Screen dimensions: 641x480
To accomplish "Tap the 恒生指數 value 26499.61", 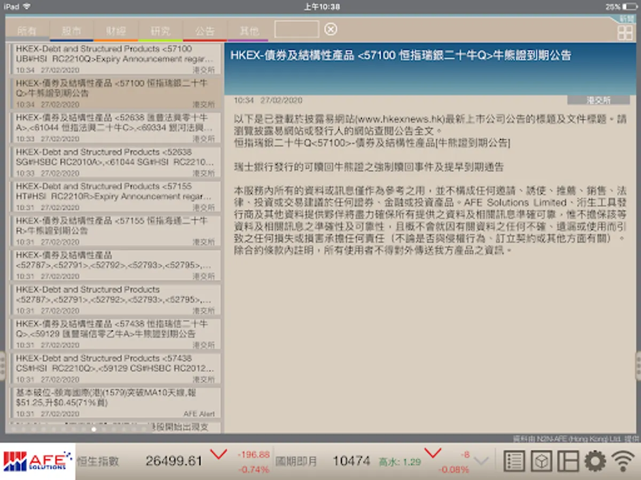I will coord(174,461).
